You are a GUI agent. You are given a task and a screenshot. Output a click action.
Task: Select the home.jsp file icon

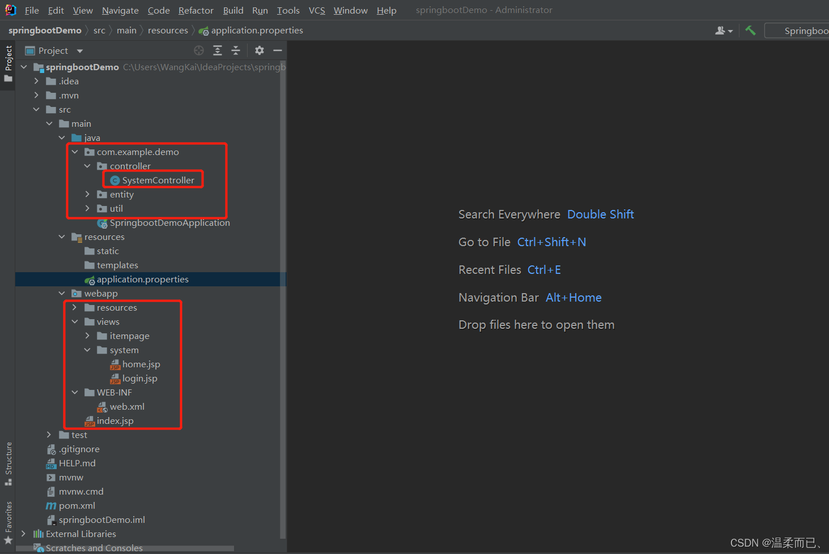[x=115, y=364]
